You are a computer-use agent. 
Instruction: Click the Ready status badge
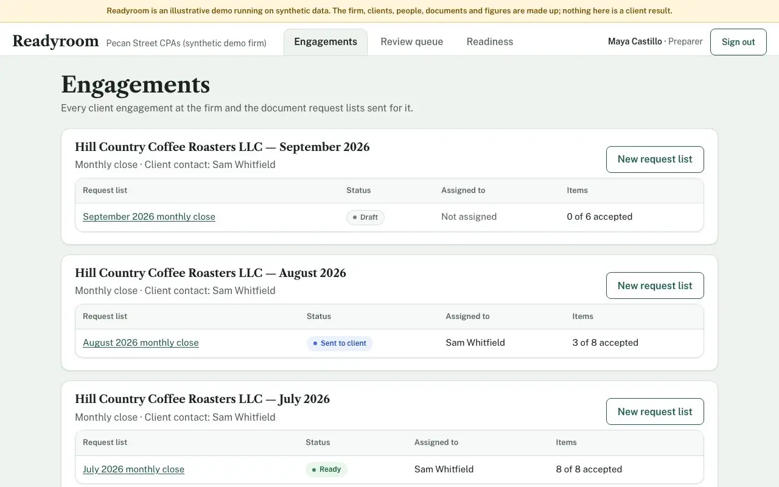click(x=326, y=469)
